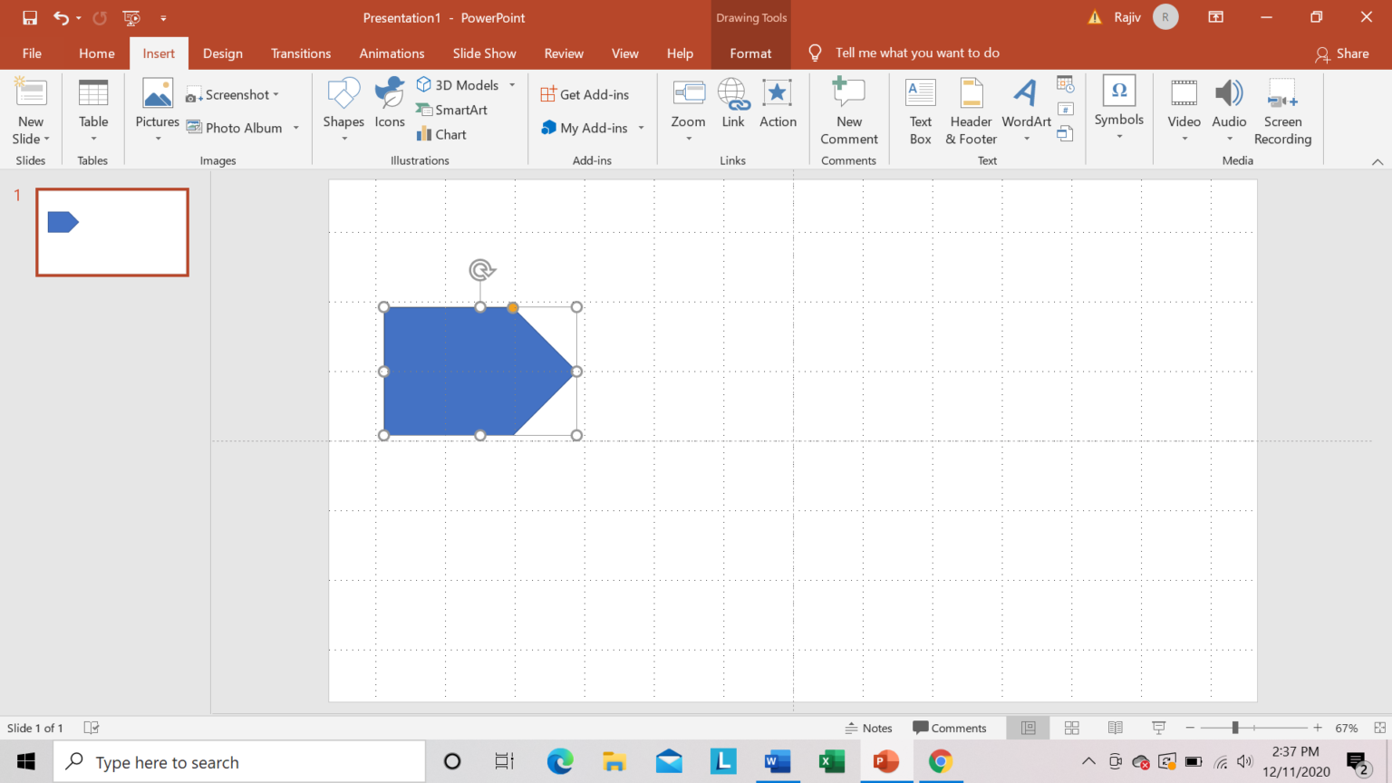The width and height of the screenshot is (1392, 783).
Task: Select slide 1 thumbnail
Action: click(x=112, y=232)
